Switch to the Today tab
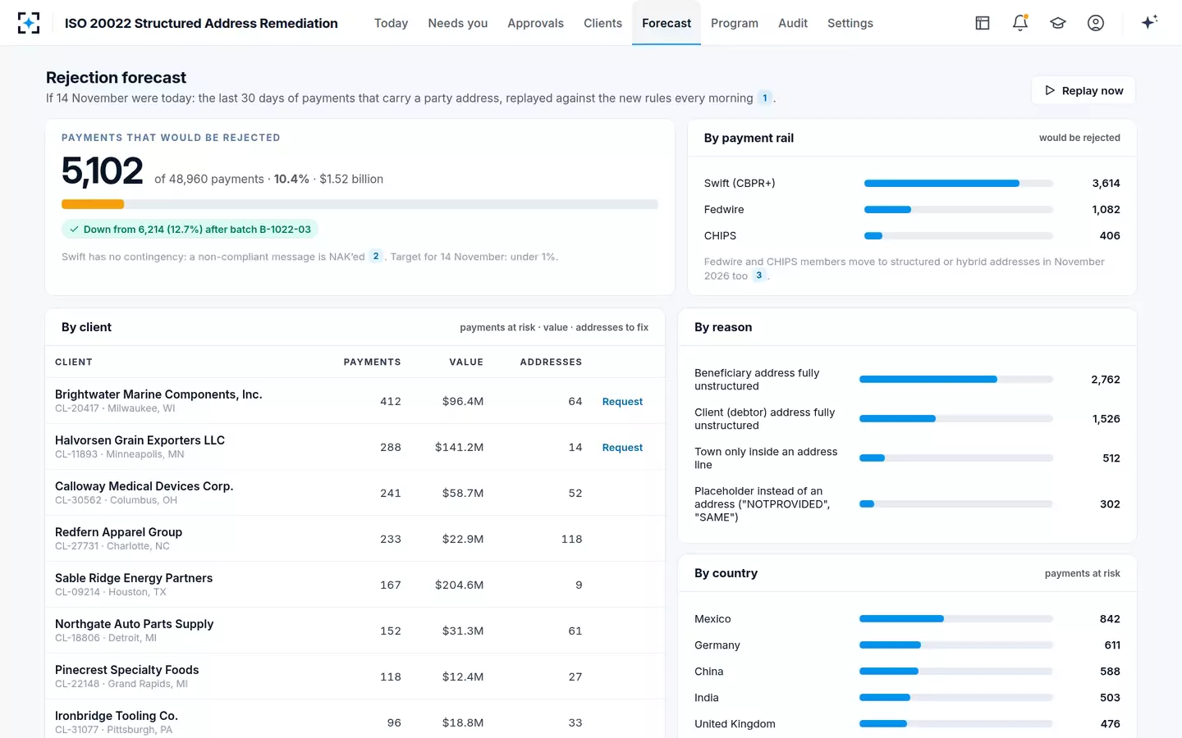 click(x=391, y=23)
